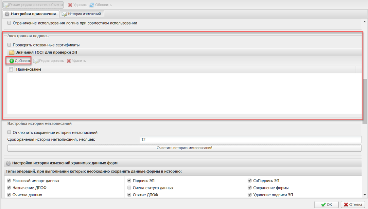Click the Отмена cancel button
The width and height of the screenshot is (368, 209).
tap(353, 204)
